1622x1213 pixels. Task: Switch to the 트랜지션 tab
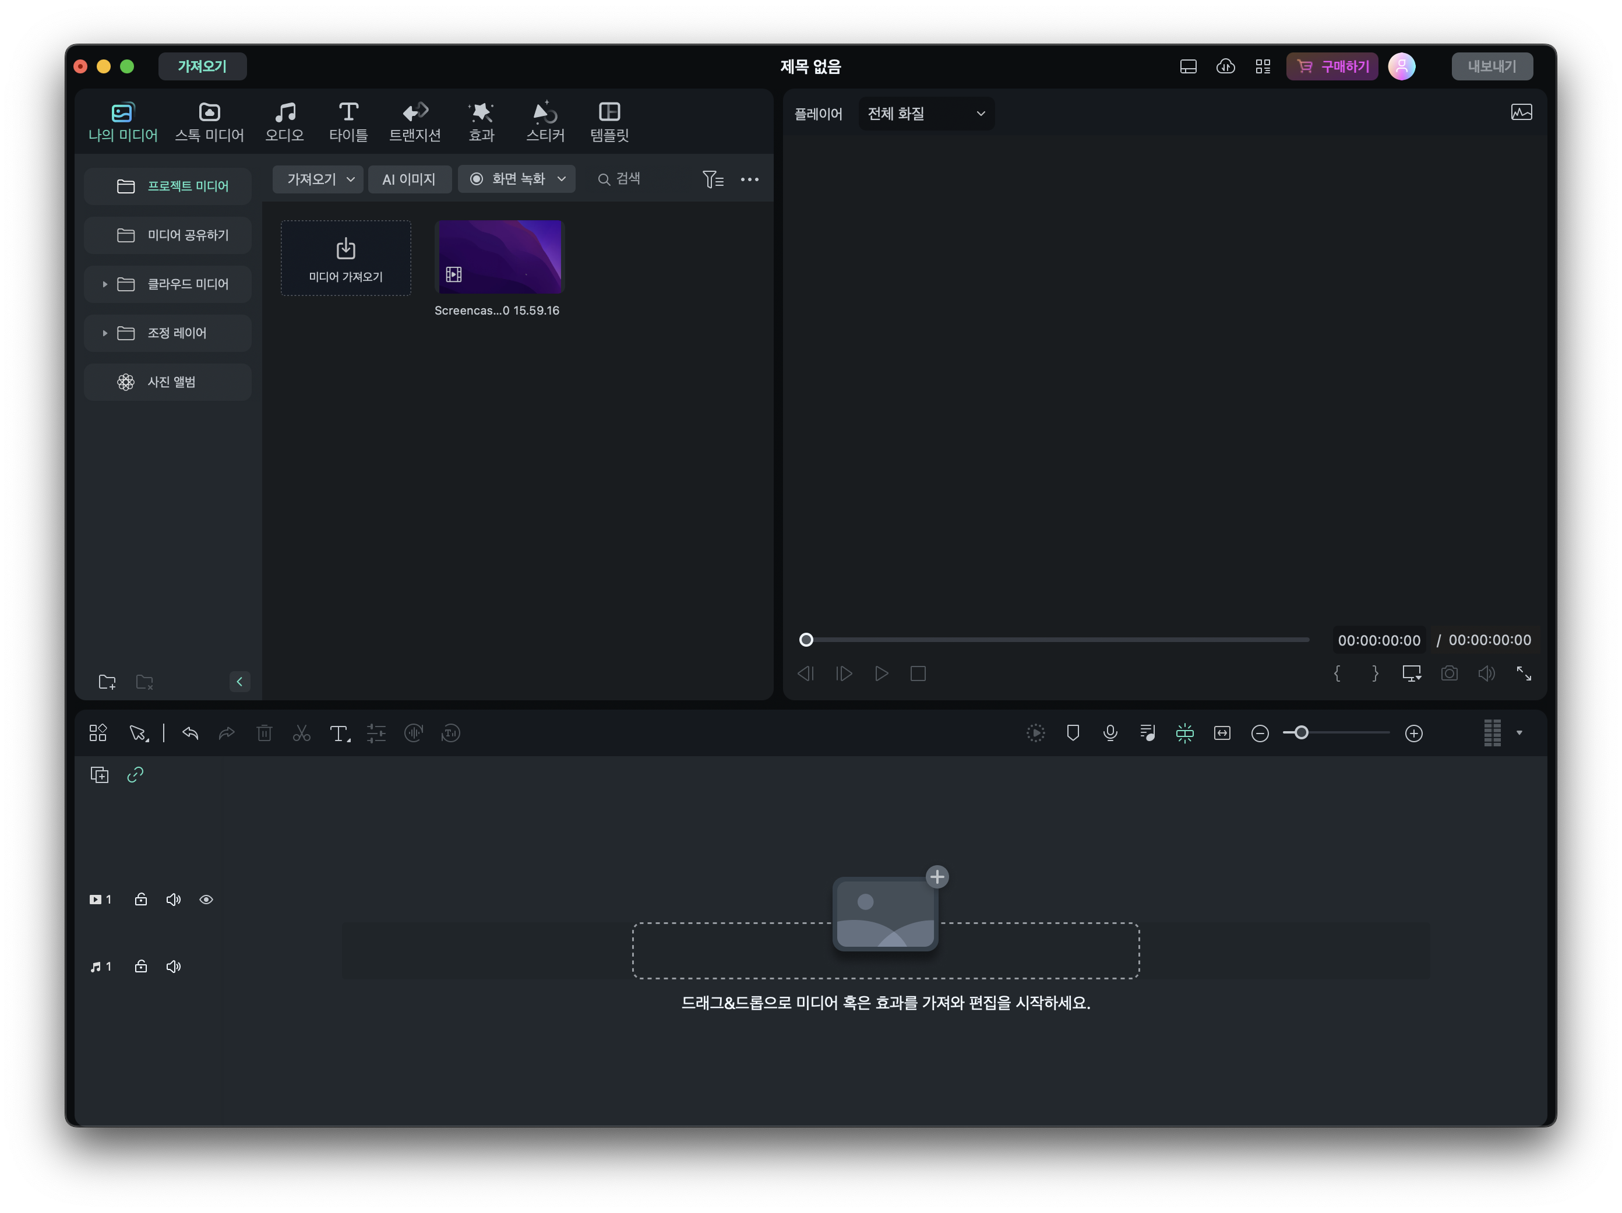(x=414, y=122)
